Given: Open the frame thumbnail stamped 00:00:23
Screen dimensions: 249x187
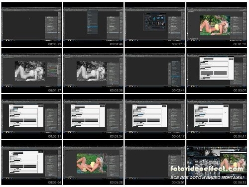Looking at the screenshot, I should point(31,24).
